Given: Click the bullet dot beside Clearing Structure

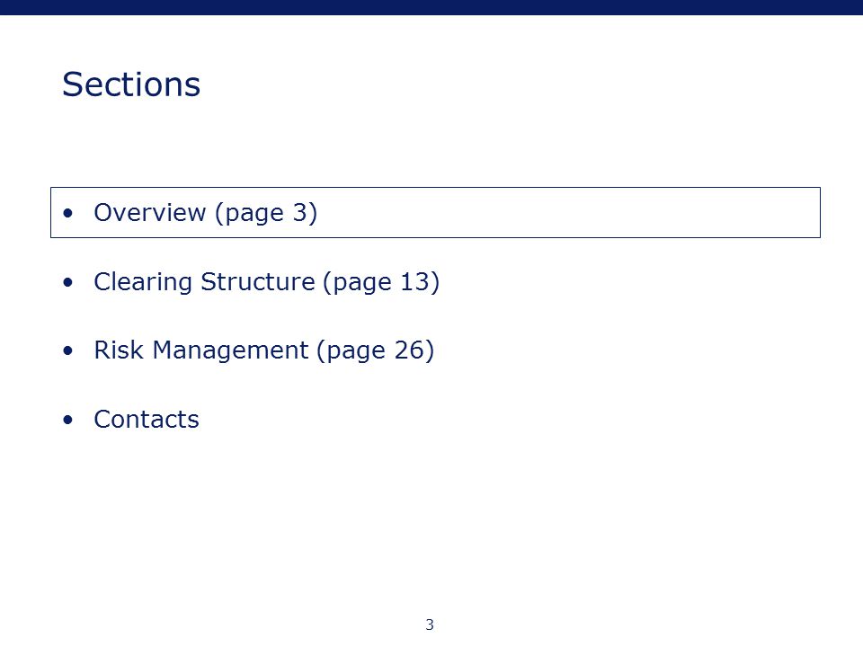Looking at the screenshot, I should click(67, 283).
